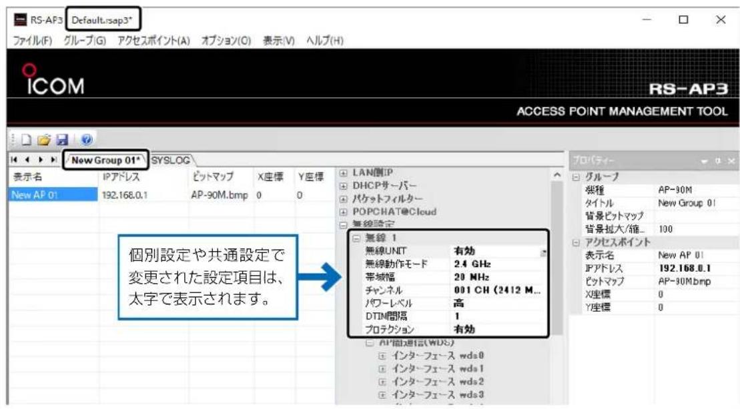Edit タイトル field New Group 01

[x=687, y=203]
